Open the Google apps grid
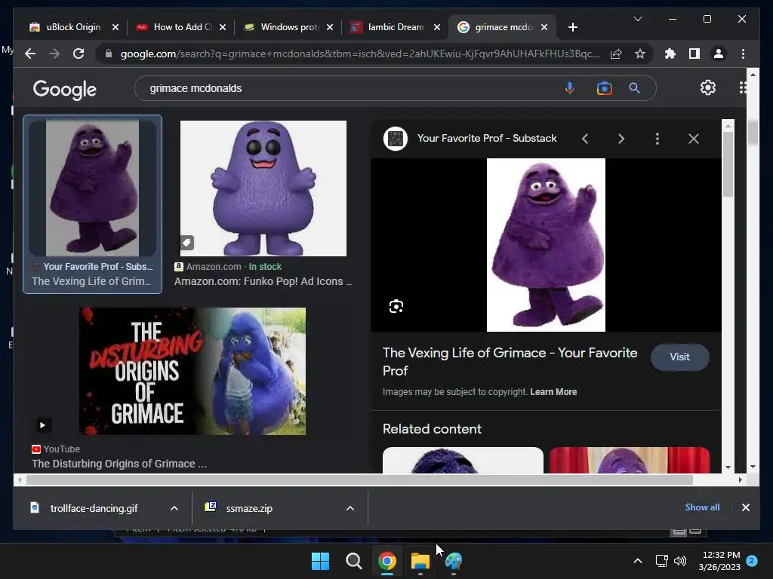Image resolution: width=773 pixels, height=579 pixels. click(743, 87)
